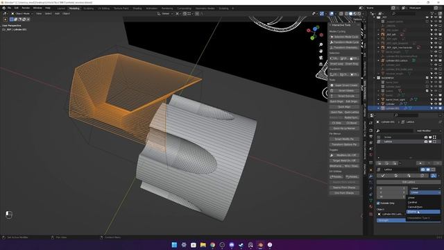Click the Smart Delete button
Screen dimensions: 444x250
pyautogui.click(x=344, y=91)
